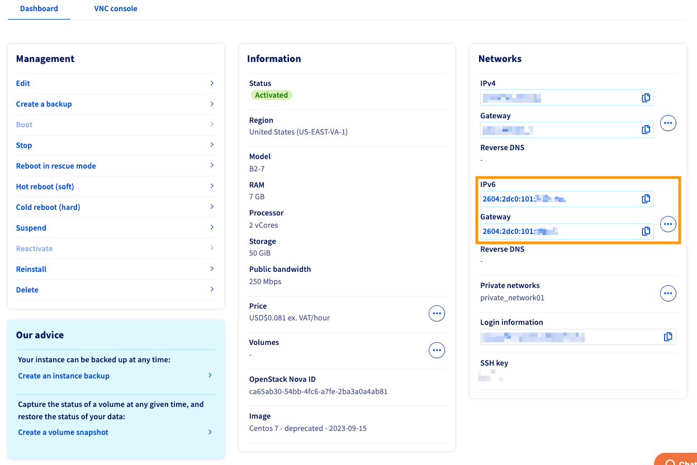
Task: Copy the login information
Action: coord(668,337)
